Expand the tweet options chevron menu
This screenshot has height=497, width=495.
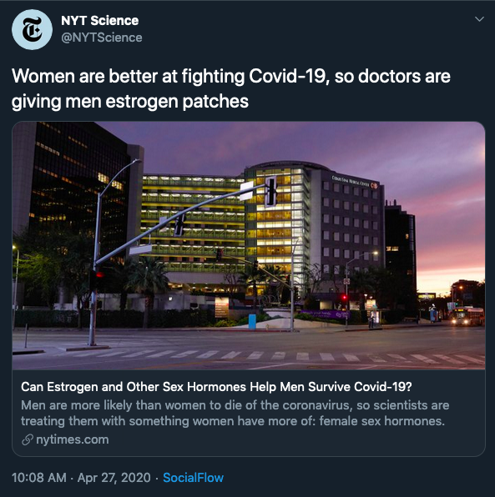tap(479, 19)
